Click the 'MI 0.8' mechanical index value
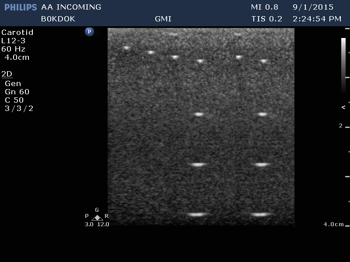This screenshot has width=350, height=262. point(265,7)
